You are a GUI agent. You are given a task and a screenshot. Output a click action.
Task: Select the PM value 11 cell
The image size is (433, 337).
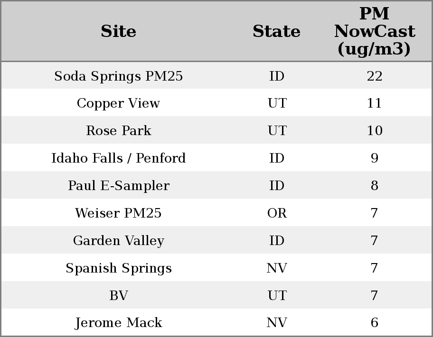point(374,103)
